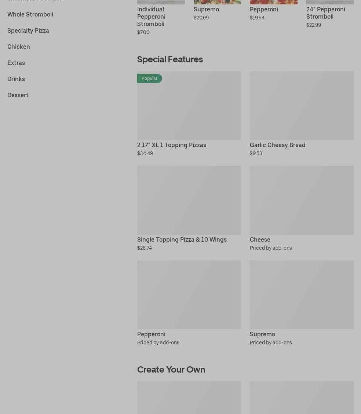361x414 pixels.
Task: Choose the Supremo priced at $20.69
Action: 206,9
